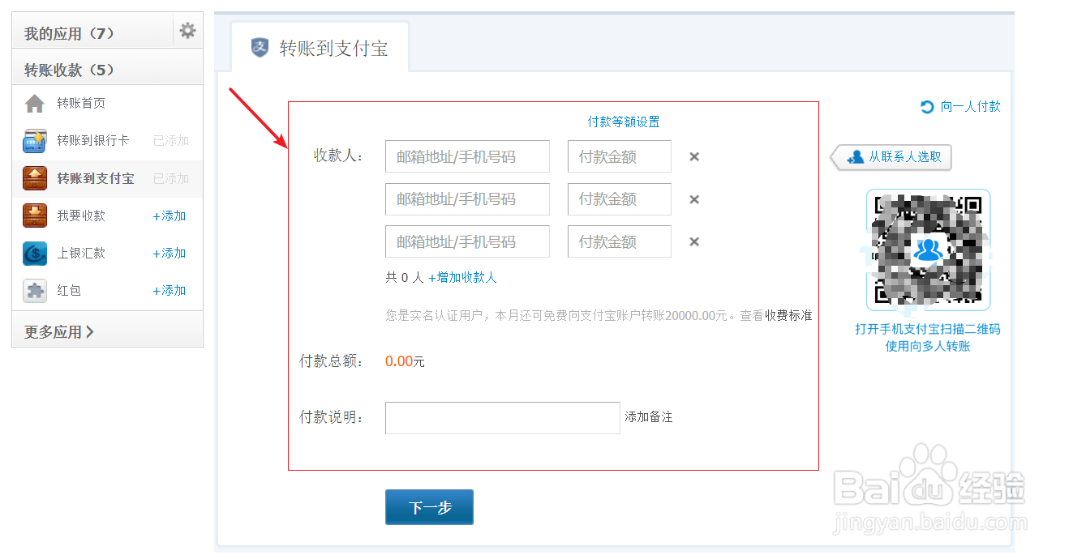Expand 更多应用 chevron
1086x559 pixels.
coord(89,331)
